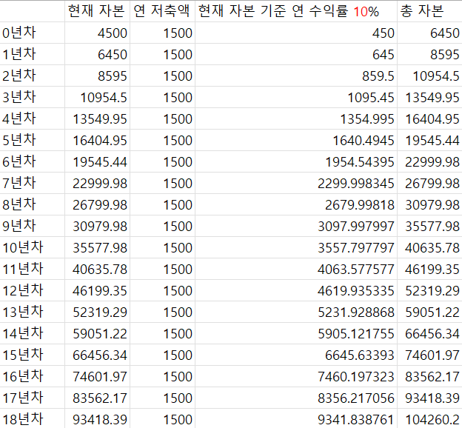Image resolution: width=462 pixels, height=428 pixels.
Task: Select the row label 13년차
Action: click(32, 312)
